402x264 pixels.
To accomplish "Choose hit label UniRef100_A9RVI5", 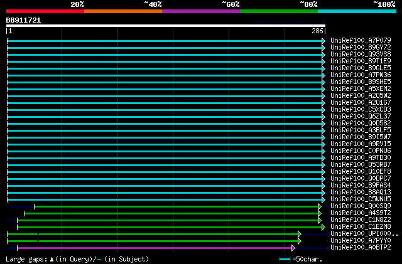I will click(361, 144).
